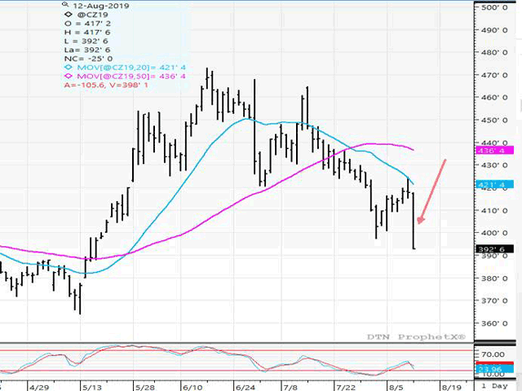Click the 7/22 date axis label
This screenshot has width=522, height=391.
click(x=346, y=388)
